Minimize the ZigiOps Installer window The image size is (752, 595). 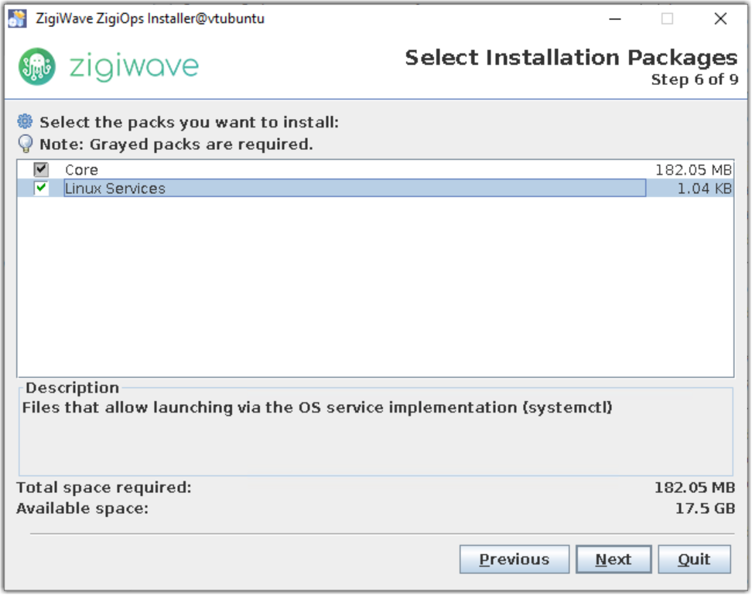[x=616, y=19]
